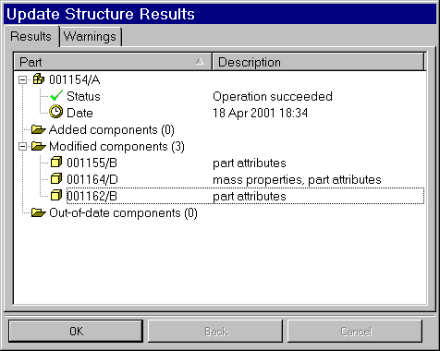This screenshot has height=351, width=440.
Task: Click the Out-of-date components folder icon
Action: (39, 212)
